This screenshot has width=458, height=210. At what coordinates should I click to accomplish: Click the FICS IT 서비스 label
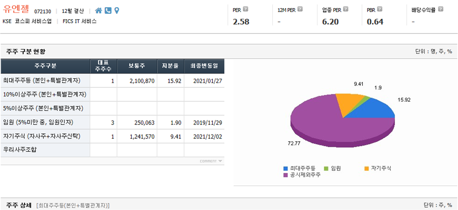tap(80, 21)
